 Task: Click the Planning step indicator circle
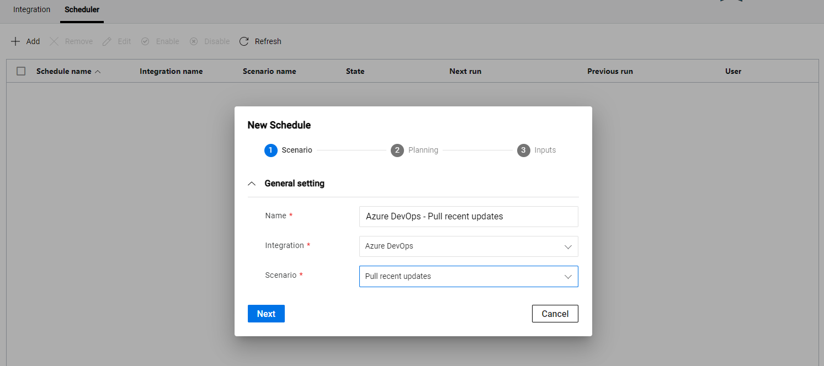coord(397,150)
